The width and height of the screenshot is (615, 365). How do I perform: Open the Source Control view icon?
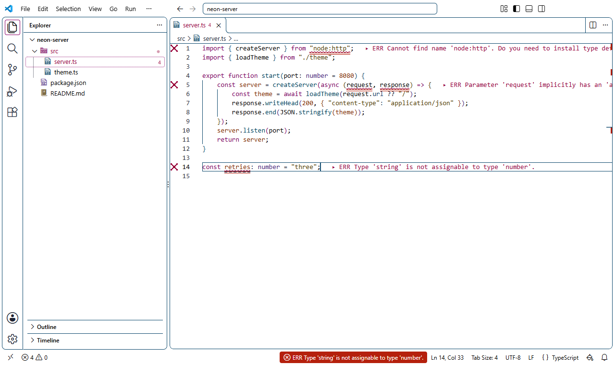click(x=12, y=70)
